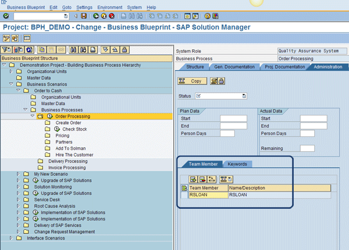This screenshot has width=349, height=250.
Task: Click the green Enter checkmark icon
Action: click(6, 16)
